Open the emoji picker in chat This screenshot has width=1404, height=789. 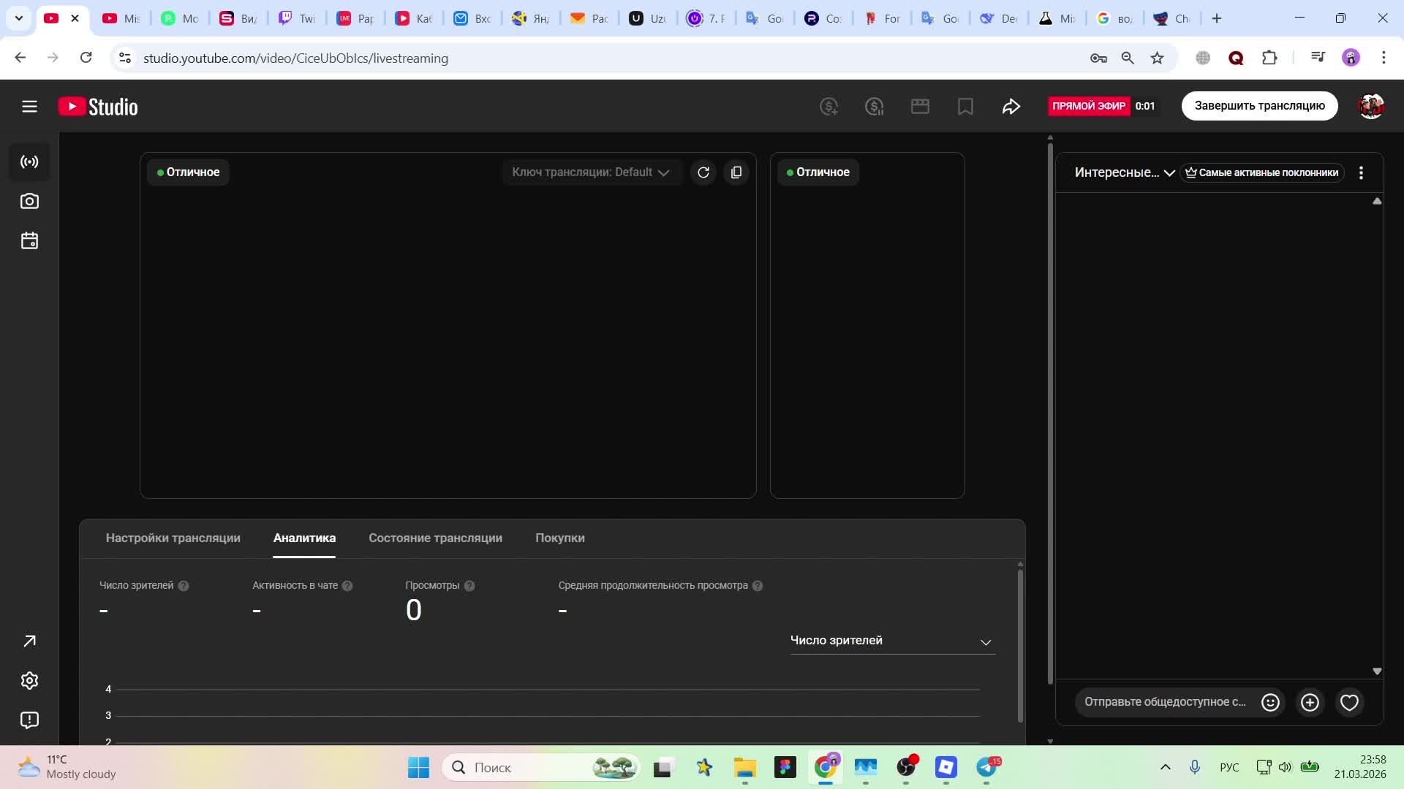pos(1270,702)
